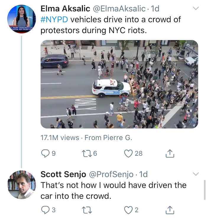This screenshot has height=220, width=207.
Task: Open Elma Aksalic's profile picture
Action: 21,19
